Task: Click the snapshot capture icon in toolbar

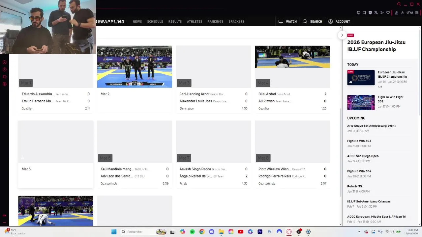Action: pyautogui.click(x=364, y=13)
